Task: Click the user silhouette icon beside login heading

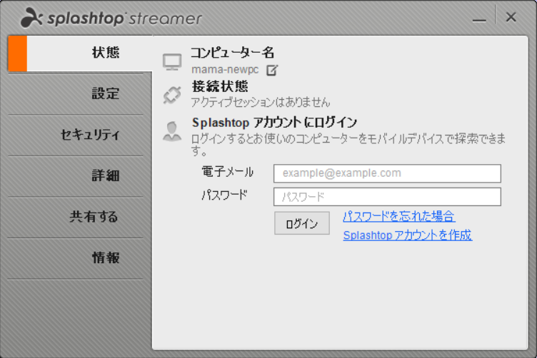Action: [172, 131]
